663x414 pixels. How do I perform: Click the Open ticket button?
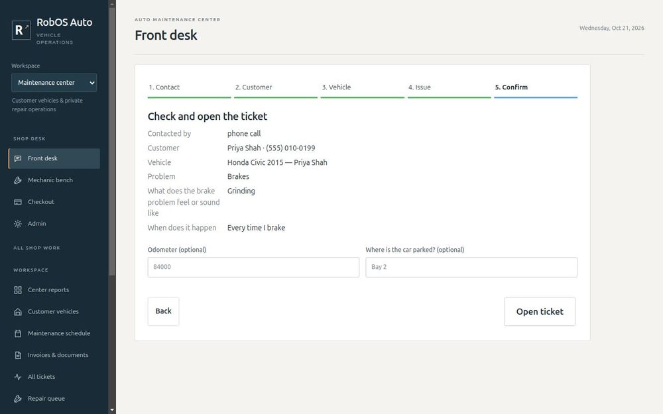pos(540,311)
